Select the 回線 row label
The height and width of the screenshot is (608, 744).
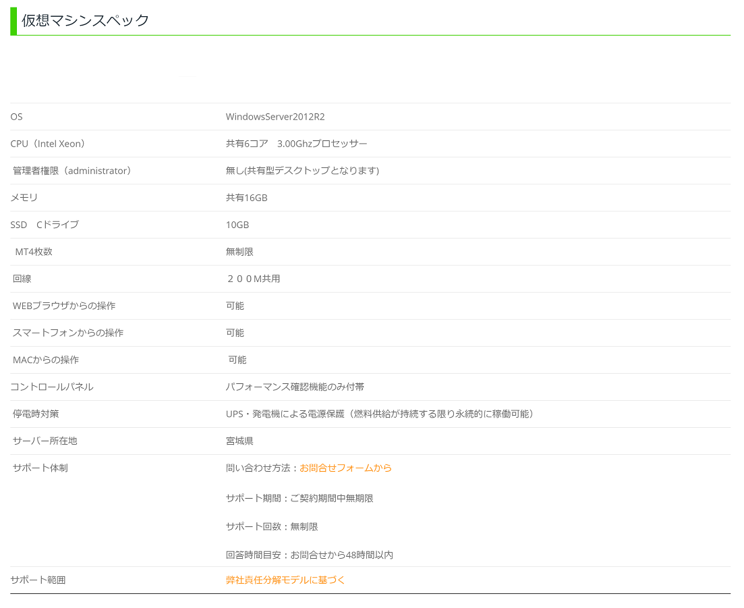(22, 279)
